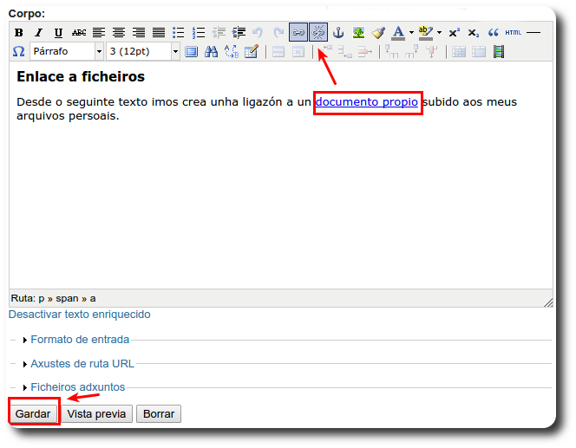Toggle underline text formatting
Image resolution: width=576 pixels, height=448 pixels.
click(58, 33)
